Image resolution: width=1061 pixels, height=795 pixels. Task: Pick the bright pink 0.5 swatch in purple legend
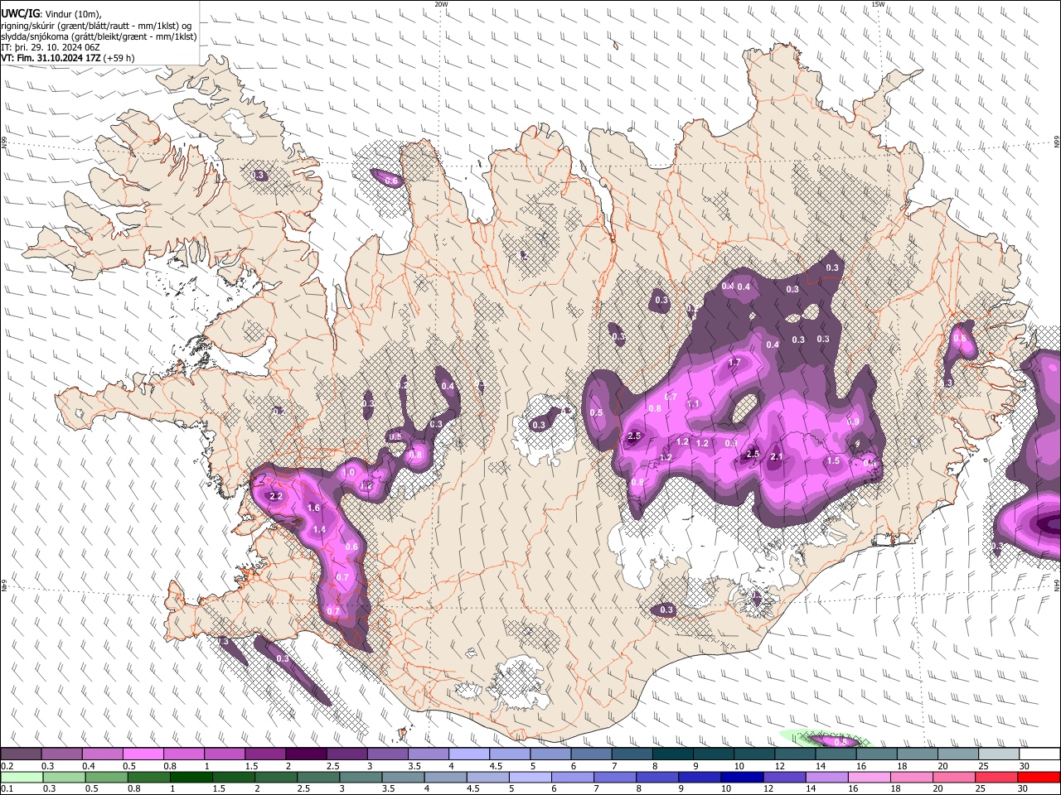[143, 754]
